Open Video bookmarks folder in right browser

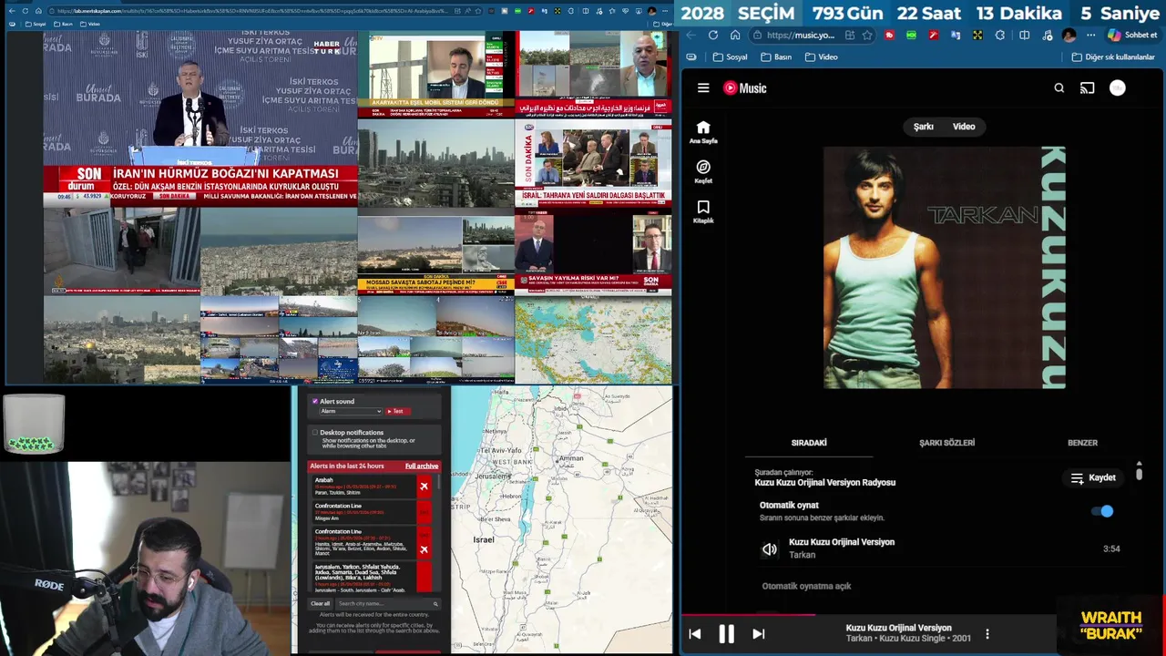[x=821, y=56]
